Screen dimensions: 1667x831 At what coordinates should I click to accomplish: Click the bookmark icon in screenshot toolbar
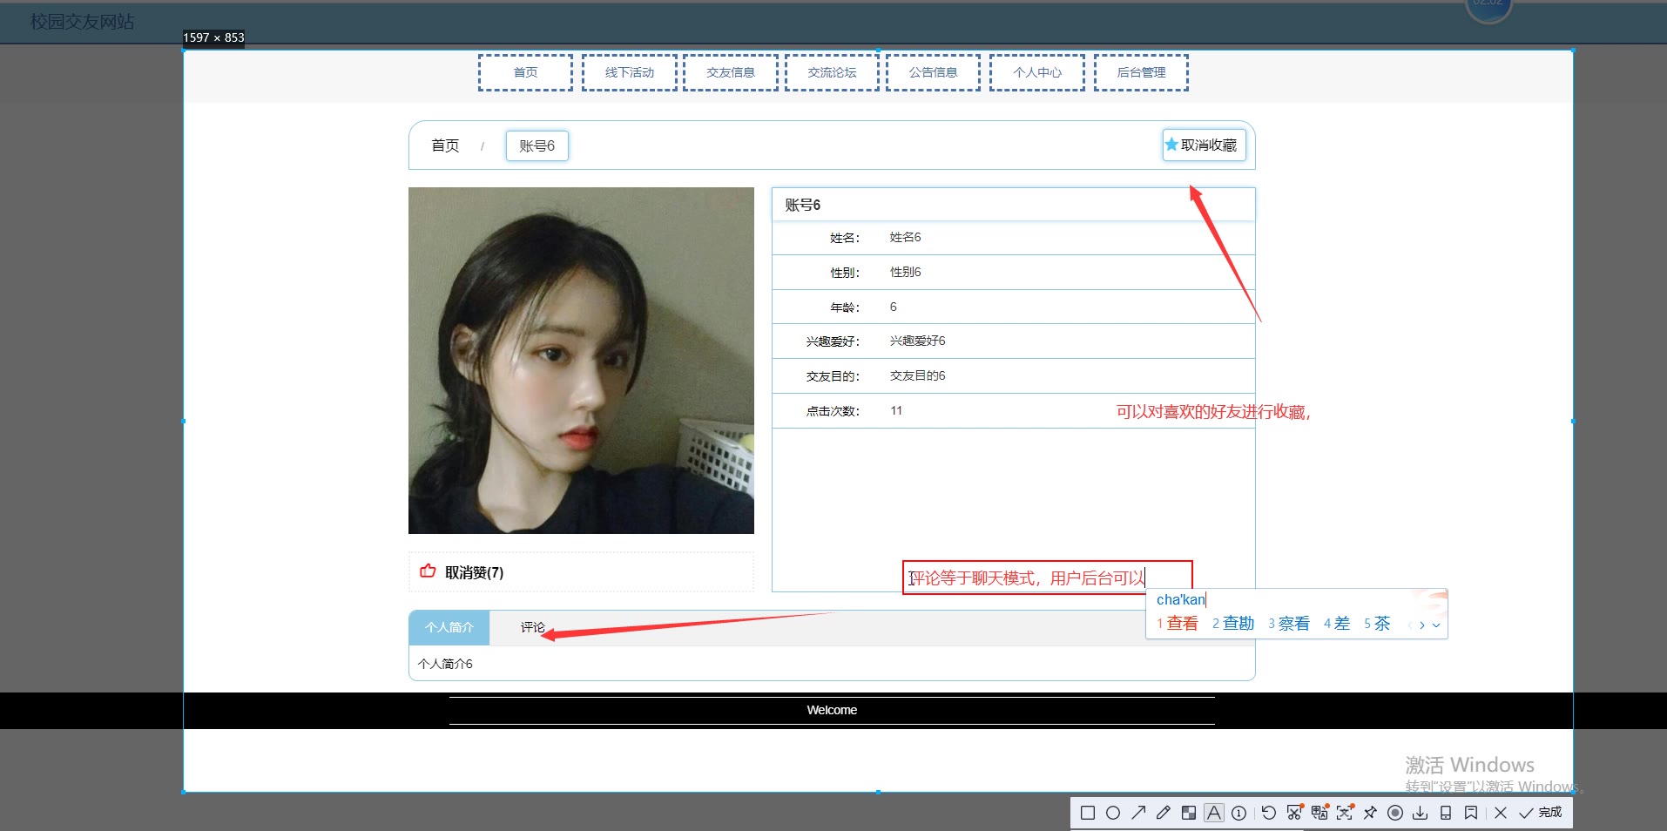point(1471,813)
